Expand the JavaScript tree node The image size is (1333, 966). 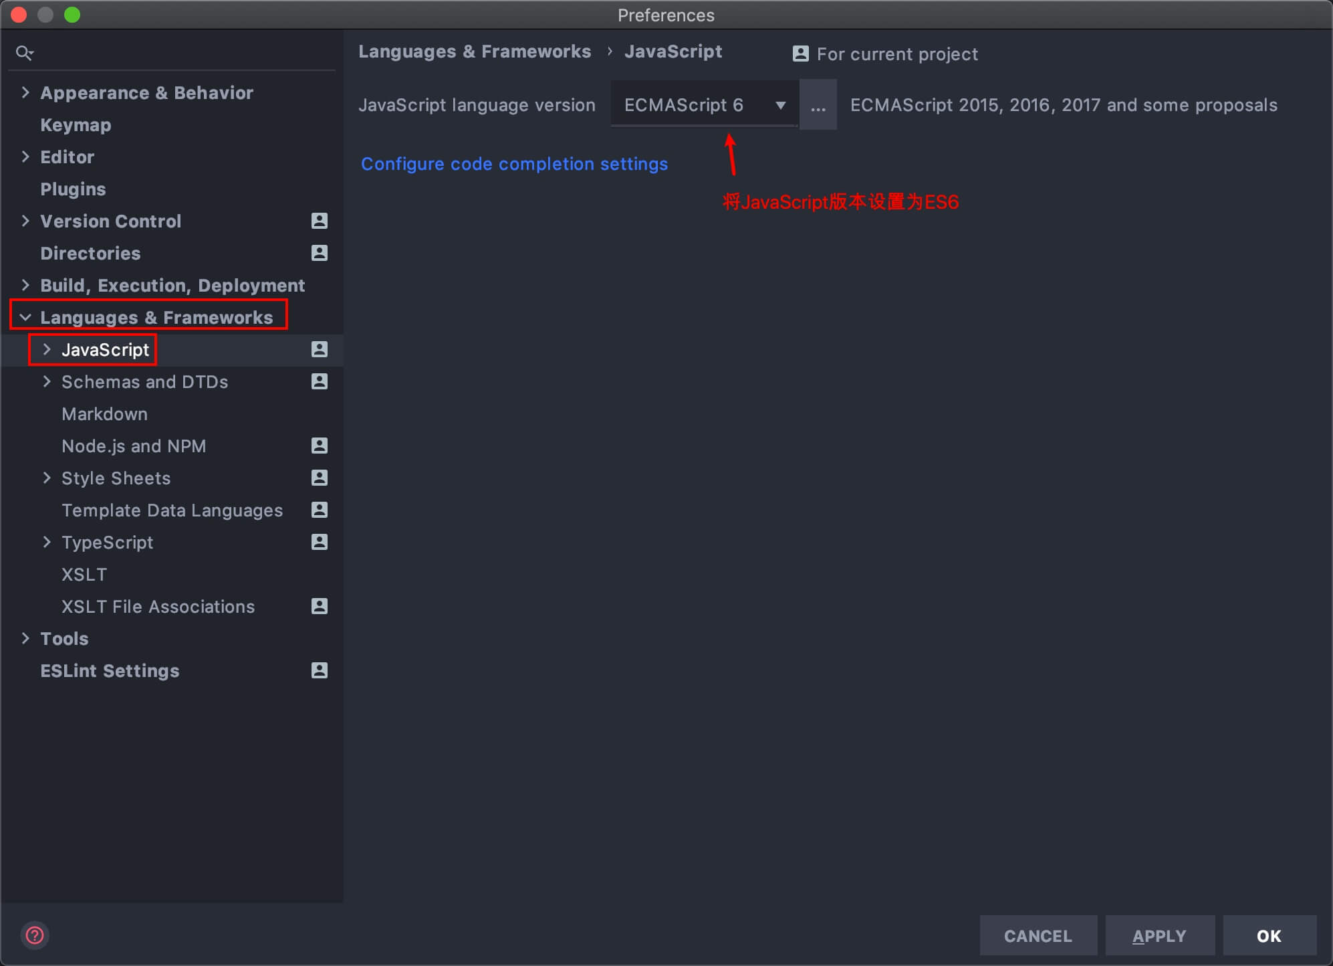[x=47, y=349]
